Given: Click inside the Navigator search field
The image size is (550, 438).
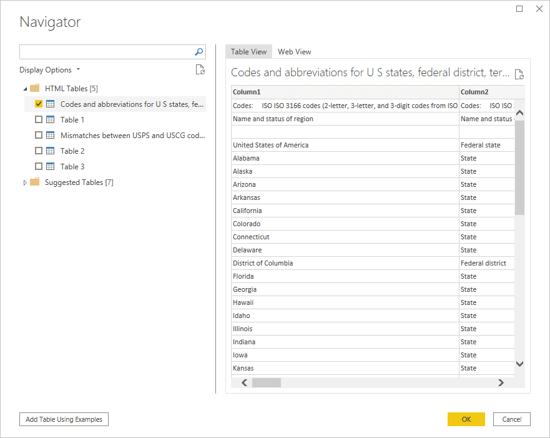Looking at the screenshot, I should [106, 52].
